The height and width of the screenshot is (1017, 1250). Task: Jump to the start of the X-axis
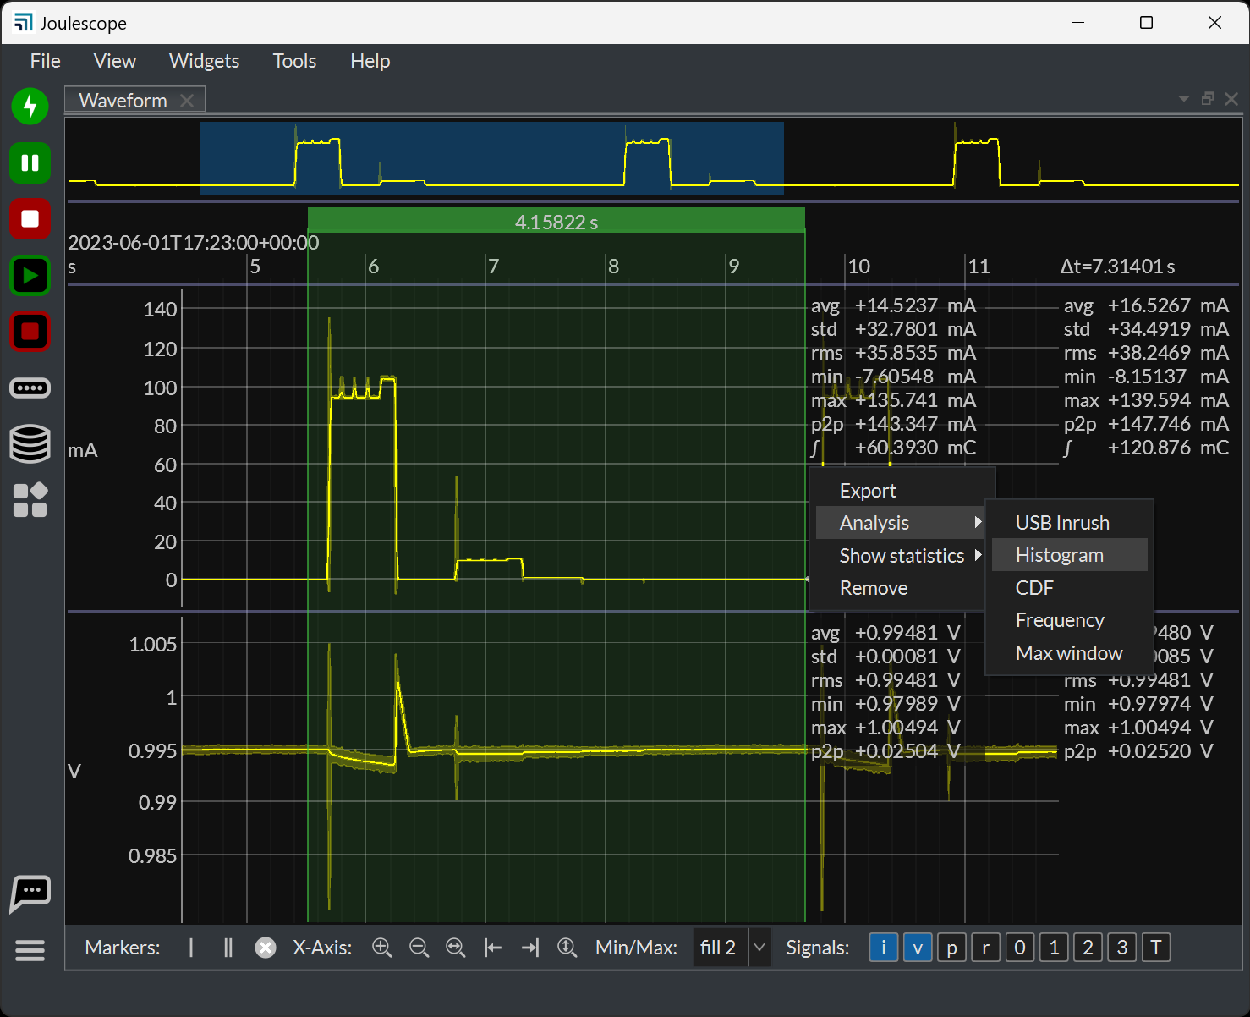[x=493, y=948]
